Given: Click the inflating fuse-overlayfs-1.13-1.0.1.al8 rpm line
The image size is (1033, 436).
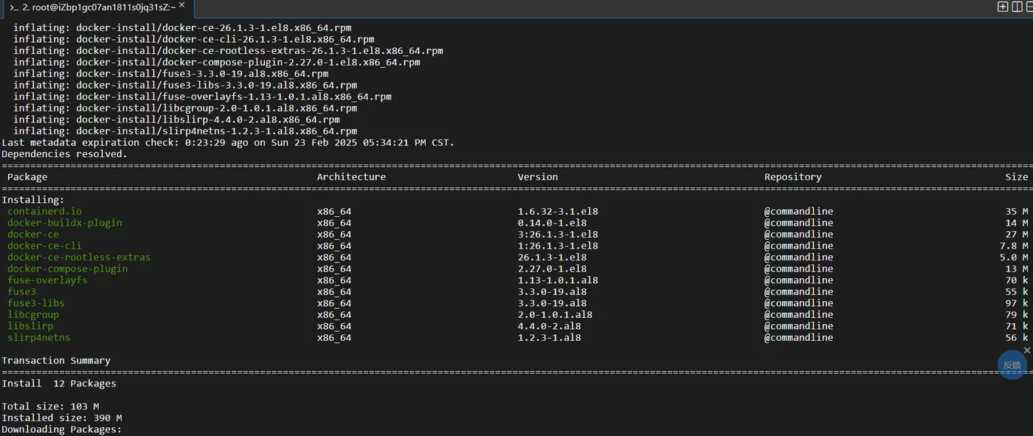Looking at the screenshot, I should (x=202, y=97).
